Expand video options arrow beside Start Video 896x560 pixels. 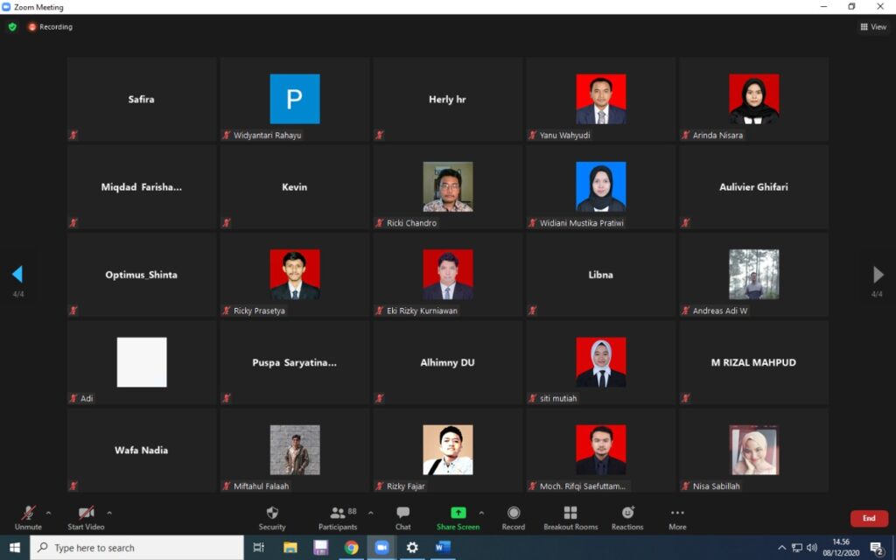click(109, 513)
